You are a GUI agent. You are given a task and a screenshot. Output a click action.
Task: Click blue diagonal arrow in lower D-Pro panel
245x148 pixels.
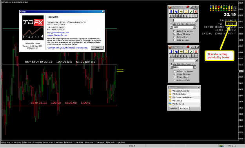(176, 52)
